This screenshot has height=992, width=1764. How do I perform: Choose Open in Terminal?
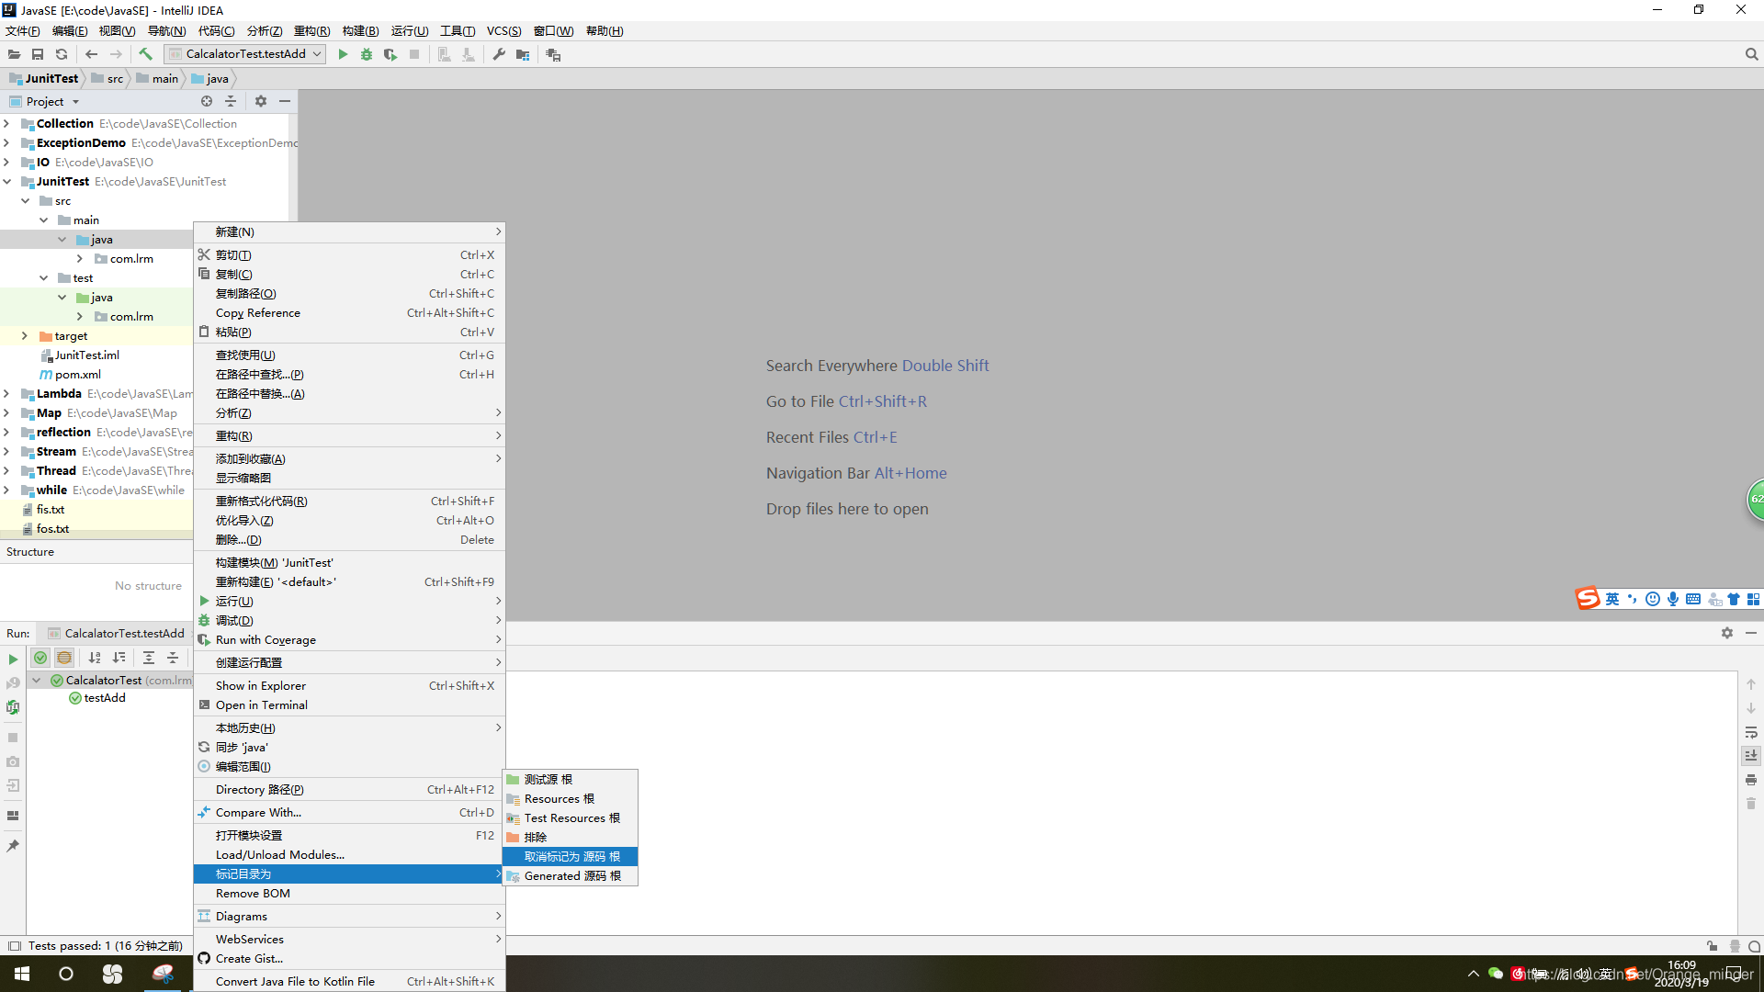click(349, 705)
